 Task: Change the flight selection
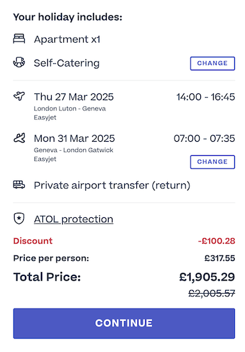click(x=212, y=162)
